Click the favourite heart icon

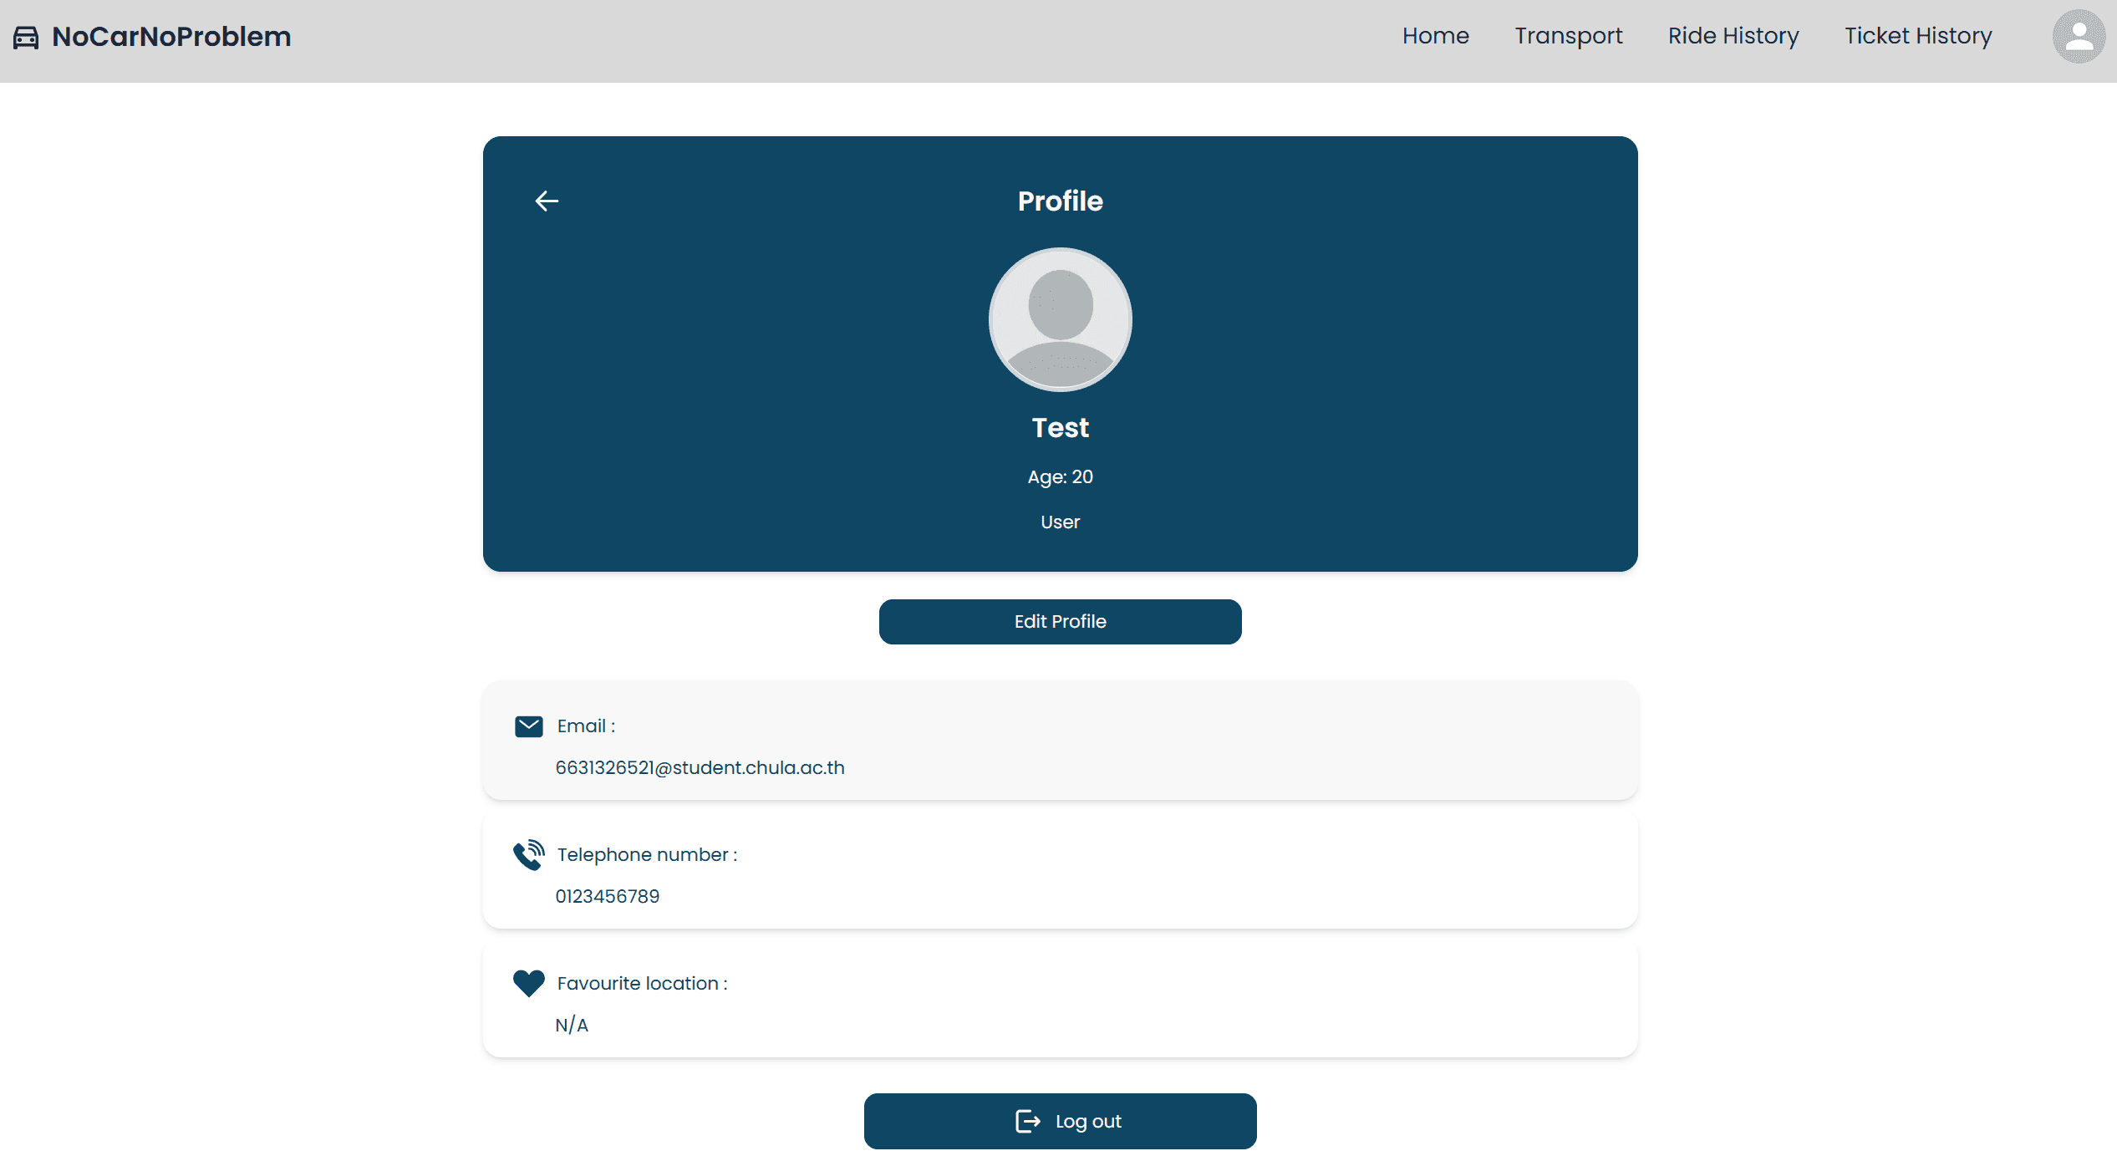(x=528, y=983)
